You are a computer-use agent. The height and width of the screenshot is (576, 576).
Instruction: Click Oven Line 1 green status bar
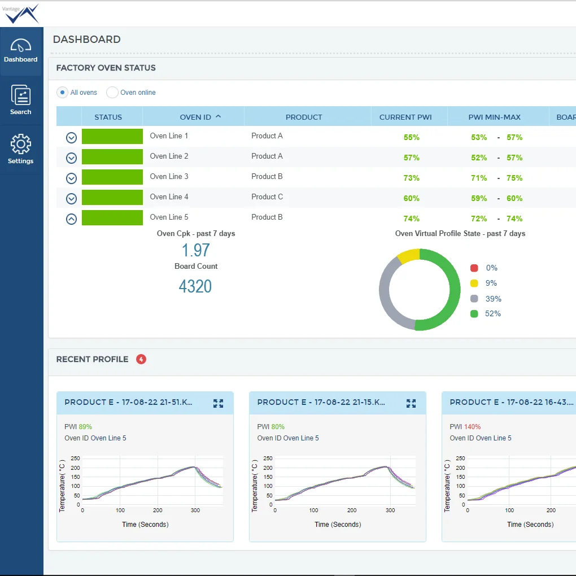[112, 136]
